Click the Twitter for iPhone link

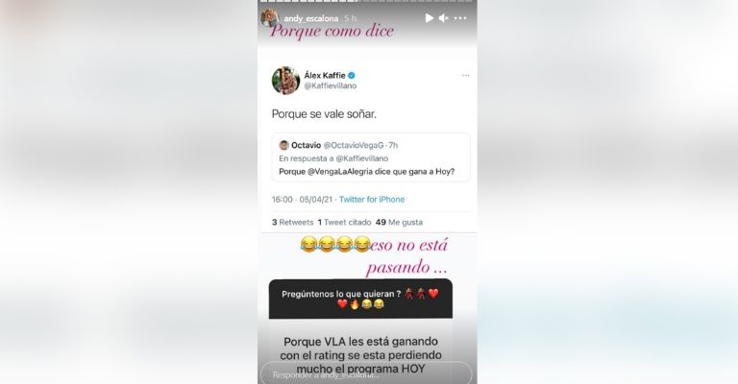372,200
